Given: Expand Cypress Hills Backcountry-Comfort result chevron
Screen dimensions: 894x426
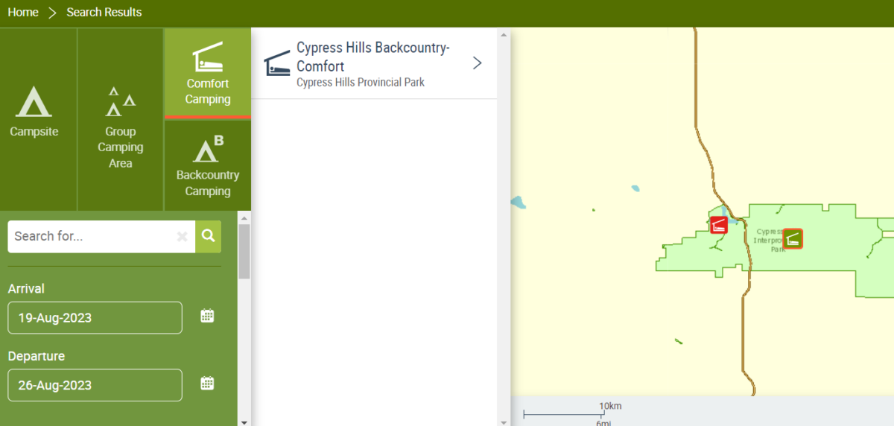Looking at the screenshot, I should pyautogui.click(x=478, y=63).
